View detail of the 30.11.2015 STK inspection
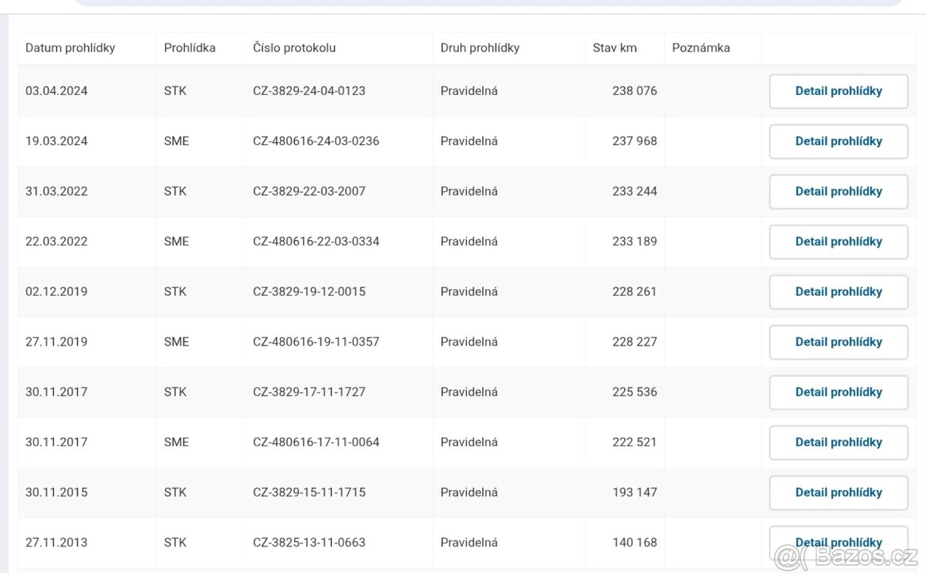The image size is (926, 579). [838, 493]
